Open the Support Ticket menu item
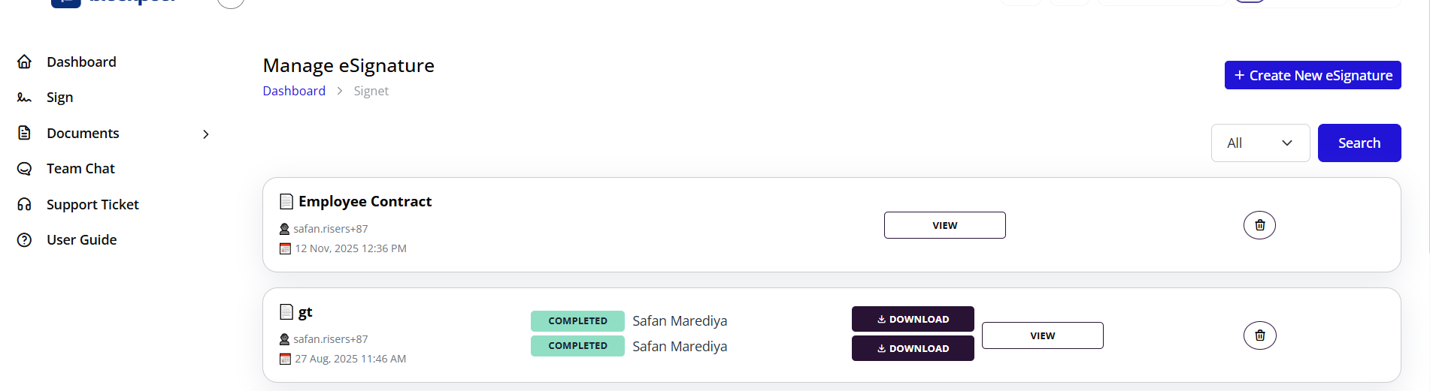The image size is (1430, 391). (92, 204)
